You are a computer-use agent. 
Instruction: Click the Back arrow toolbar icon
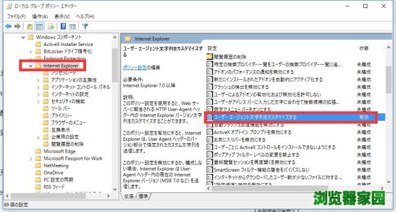(x=9, y=26)
